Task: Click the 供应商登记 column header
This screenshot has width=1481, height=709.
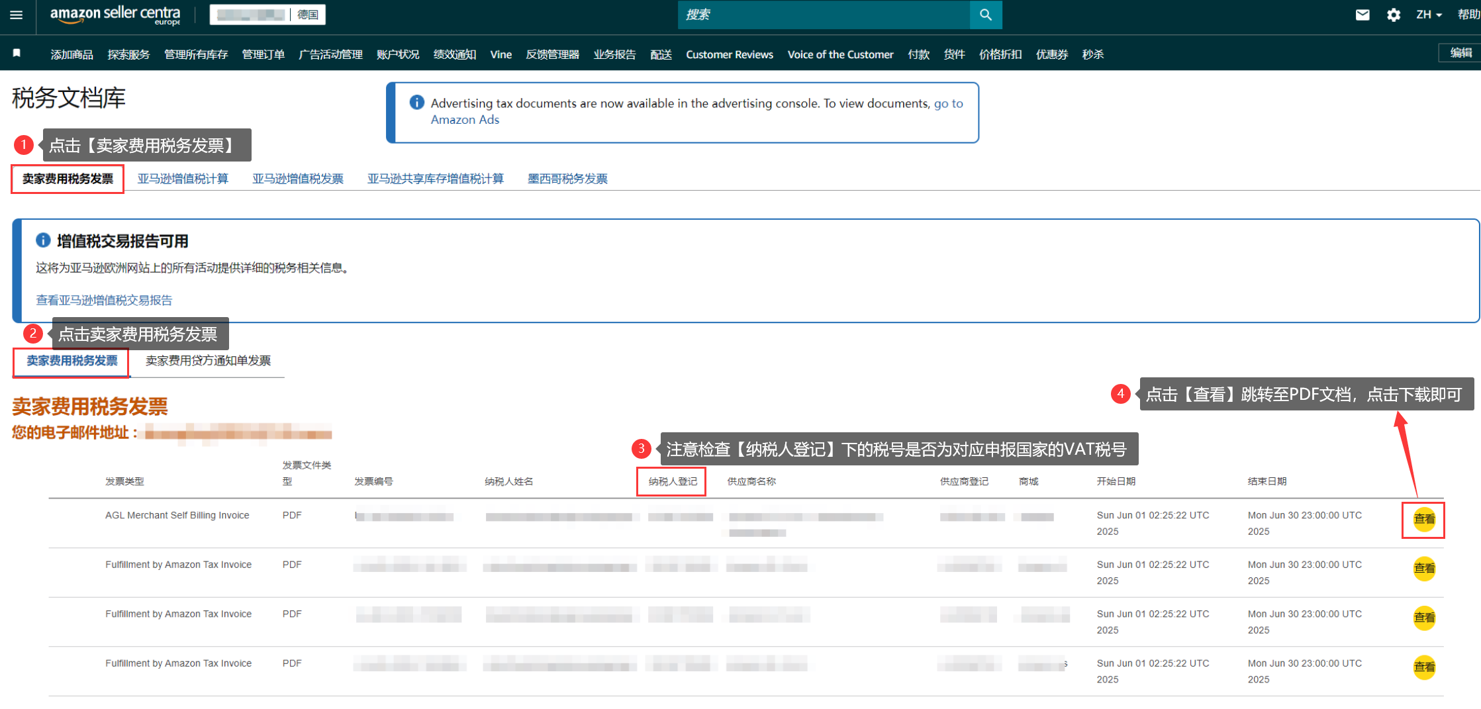Action: pyautogui.click(x=964, y=481)
